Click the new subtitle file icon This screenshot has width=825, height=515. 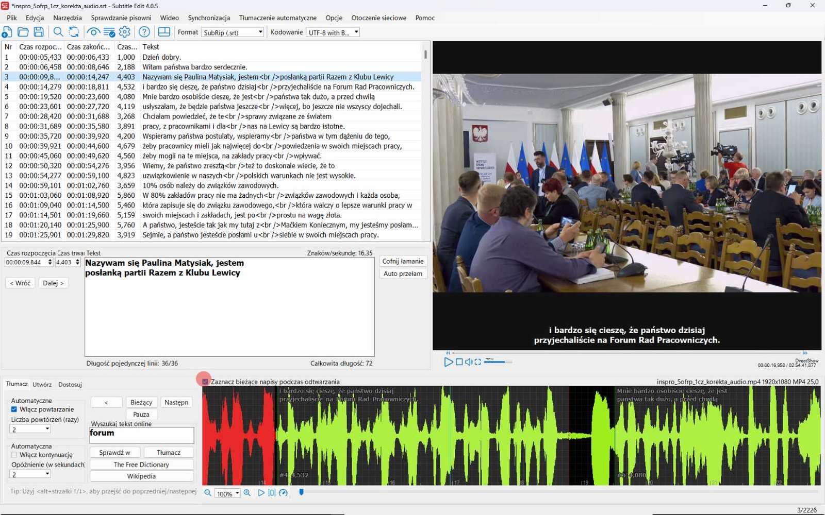pyautogui.click(x=7, y=32)
